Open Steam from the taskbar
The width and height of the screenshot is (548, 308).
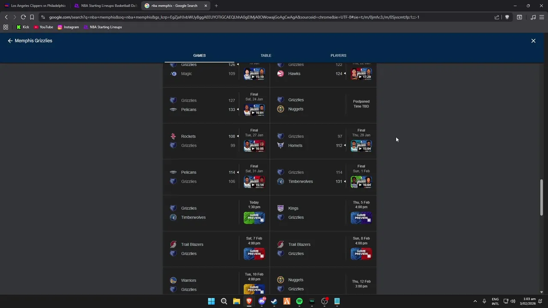point(274,301)
